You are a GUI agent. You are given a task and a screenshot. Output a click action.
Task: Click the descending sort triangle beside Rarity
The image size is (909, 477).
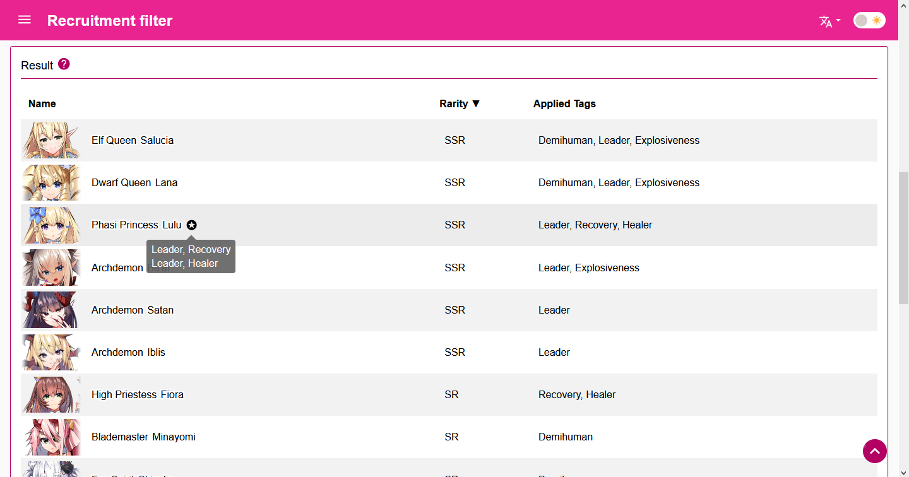click(x=477, y=103)
